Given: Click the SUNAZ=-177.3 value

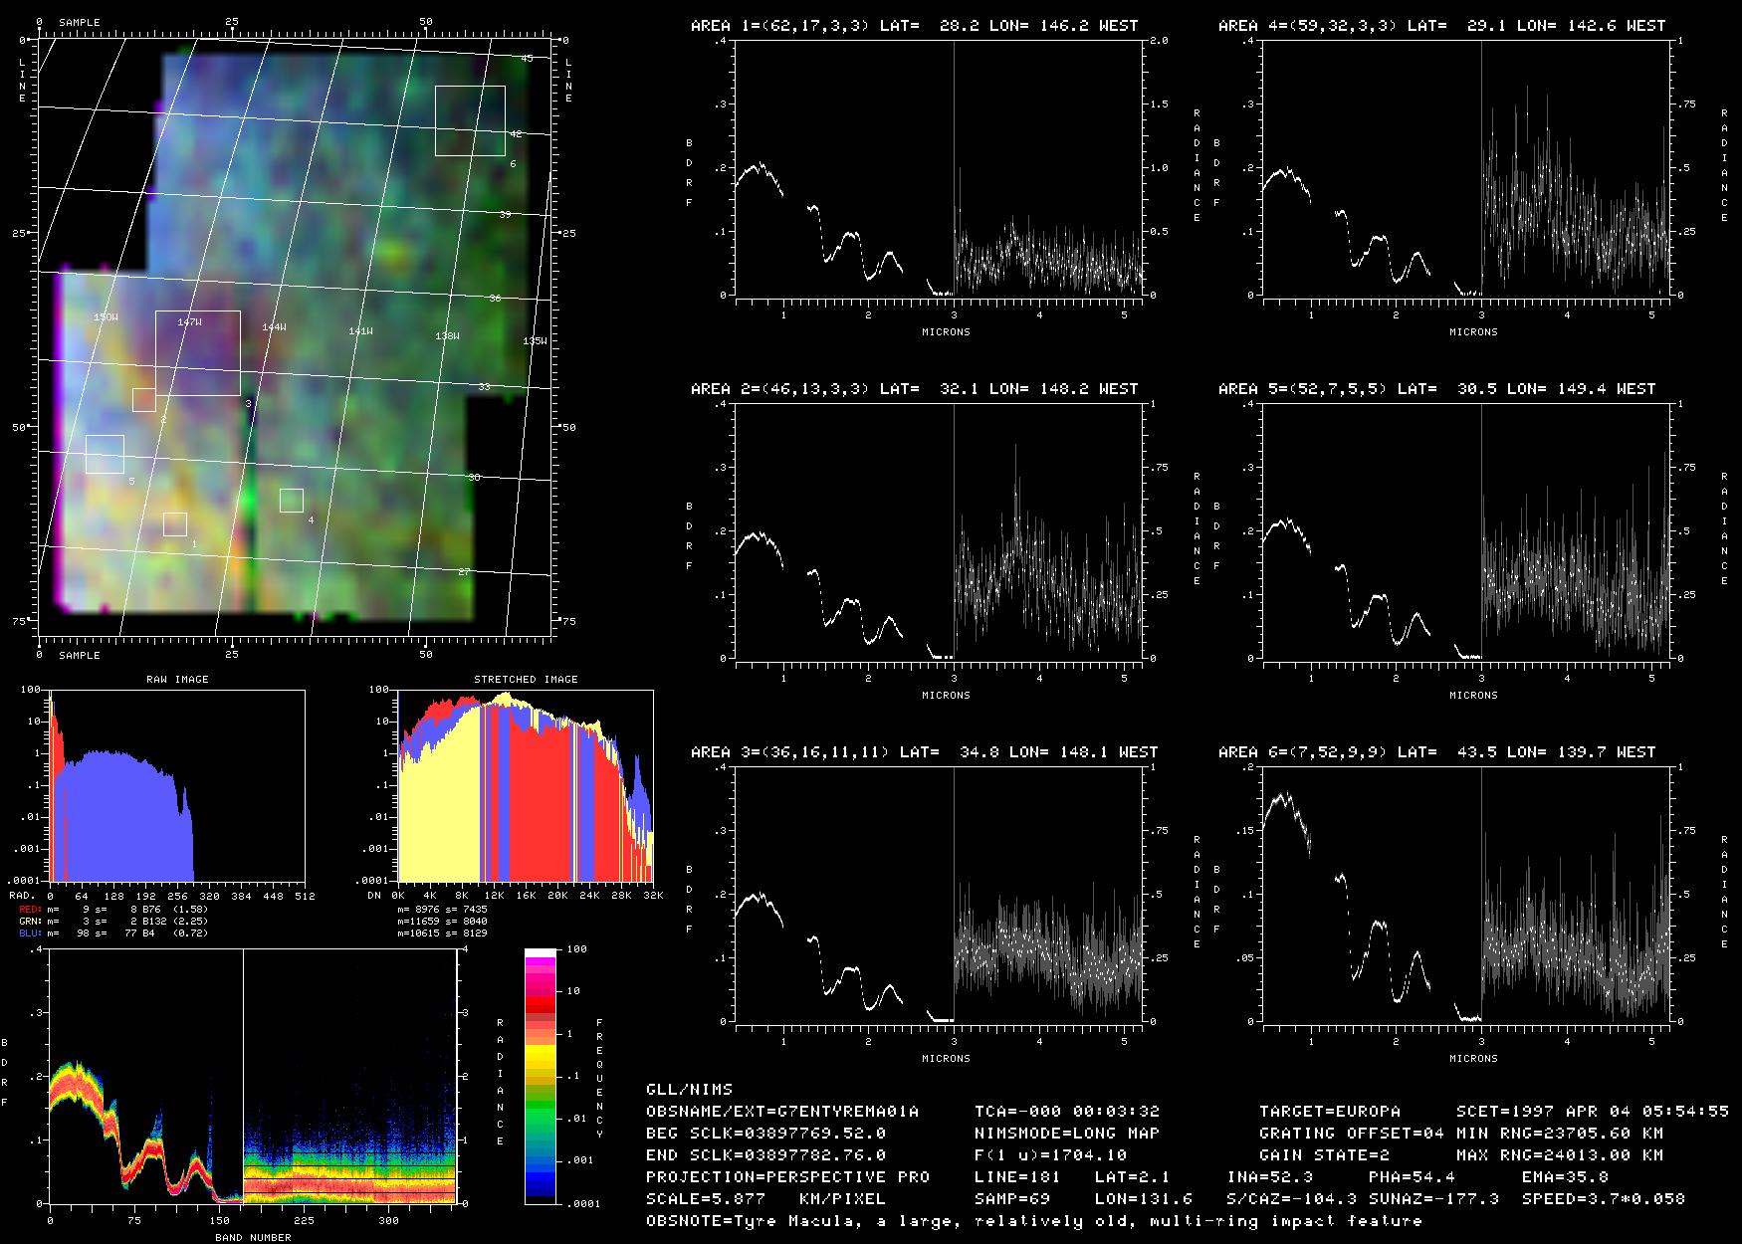Looking at the screenshot, I should coord(1434,1199).
